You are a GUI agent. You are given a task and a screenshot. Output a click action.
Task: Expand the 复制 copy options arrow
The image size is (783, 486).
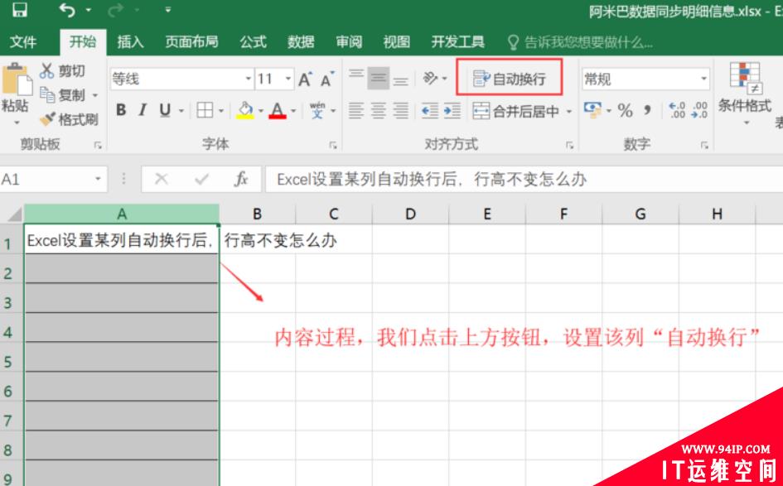(95, 95)
